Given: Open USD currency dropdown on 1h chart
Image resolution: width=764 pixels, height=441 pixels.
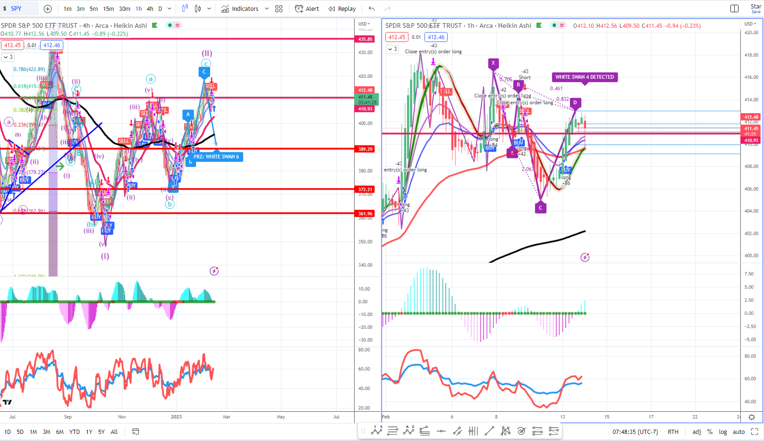Looking at the screenshot, I should click(750, 24).
